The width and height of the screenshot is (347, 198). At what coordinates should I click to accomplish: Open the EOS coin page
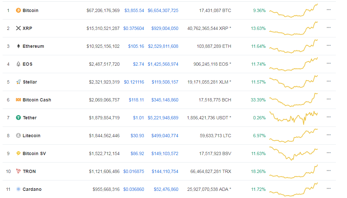pos(27,64)
